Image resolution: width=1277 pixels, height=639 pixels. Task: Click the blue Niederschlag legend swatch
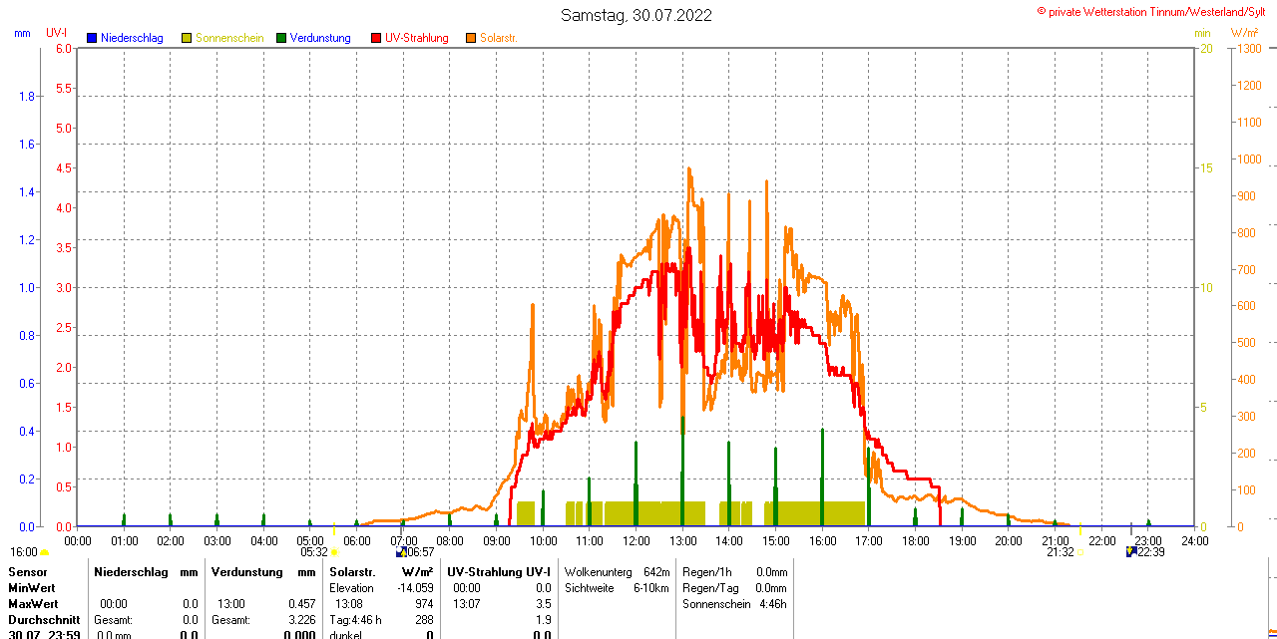click(92, 38)
